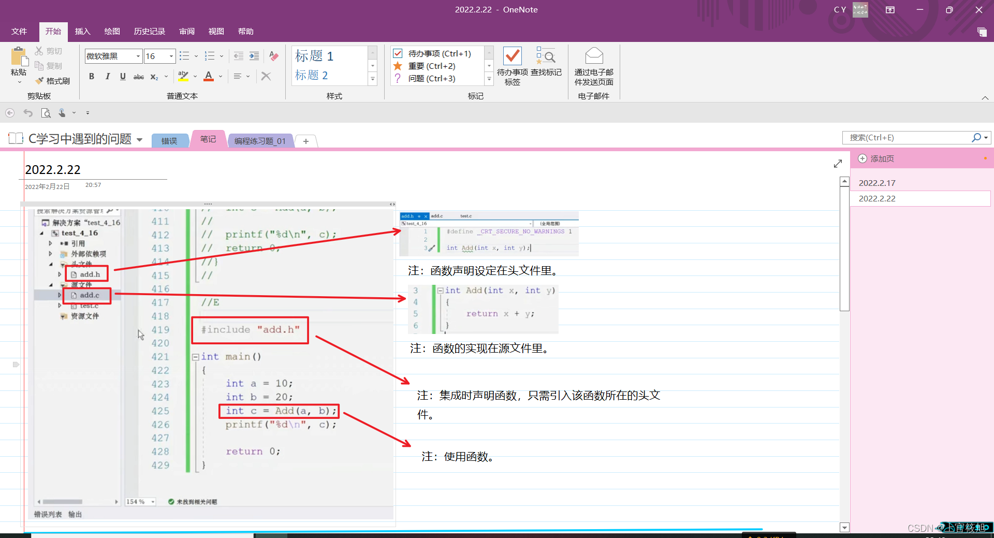Apply the red font color
The width and height of the screenshot is (994, 538).
pos(209,76)
